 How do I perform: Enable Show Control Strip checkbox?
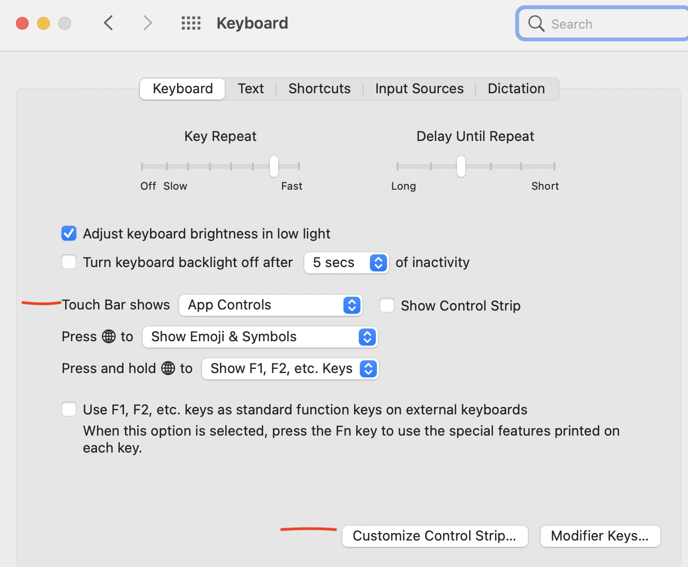click(387, 306)
